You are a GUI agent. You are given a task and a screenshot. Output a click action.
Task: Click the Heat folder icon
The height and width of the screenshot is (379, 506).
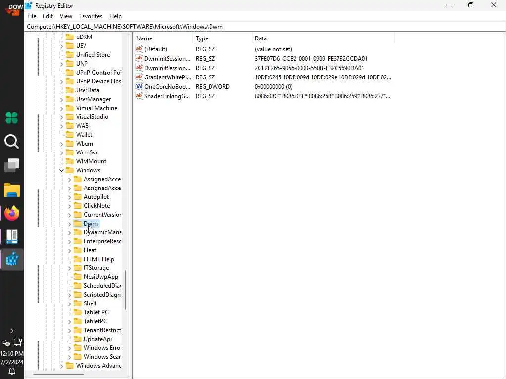coord(78,250)
